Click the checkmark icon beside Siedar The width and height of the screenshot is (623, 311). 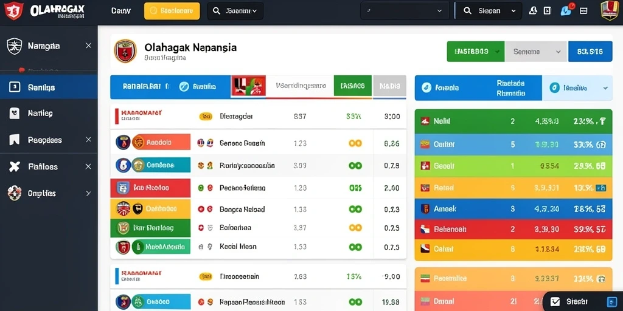[x=555, y=301]
